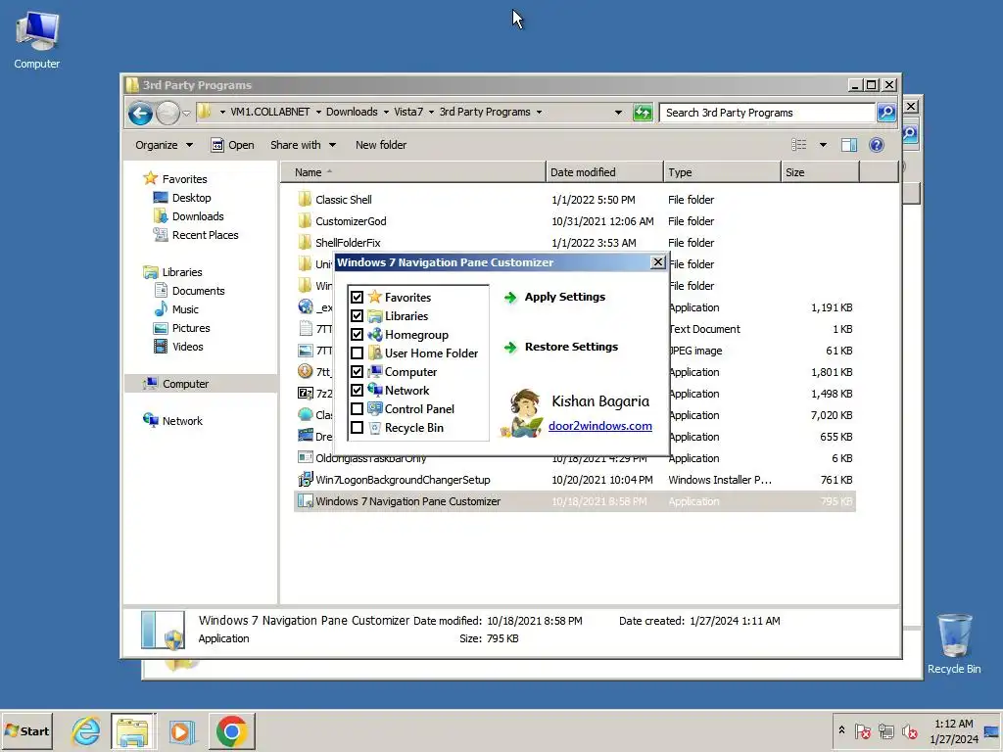Click the Change your view icon
This screenshot has height=752, width=1003.
[799, 145]
